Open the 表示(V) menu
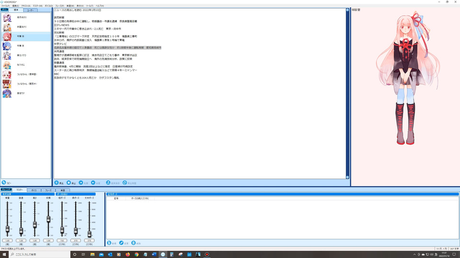This screenshot has height=258, width=460. 80,6
